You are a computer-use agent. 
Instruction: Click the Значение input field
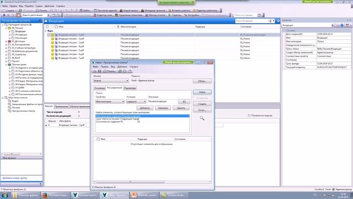click(x=162, y=102)
